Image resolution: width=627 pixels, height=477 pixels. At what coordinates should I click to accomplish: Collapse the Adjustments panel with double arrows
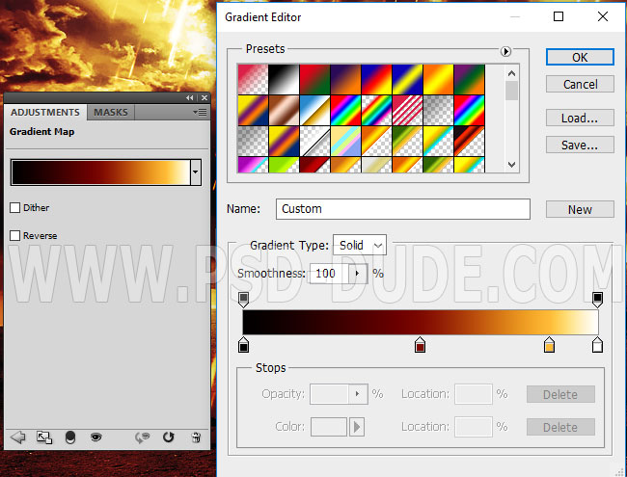pos(189,98)
